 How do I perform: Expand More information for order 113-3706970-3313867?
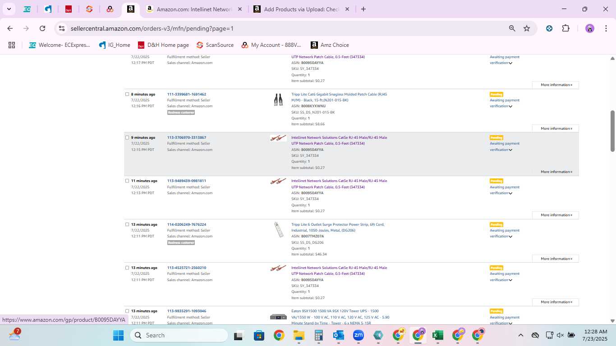pos(556,172)
